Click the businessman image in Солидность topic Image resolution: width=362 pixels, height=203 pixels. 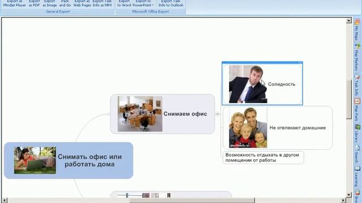point(248,84)
